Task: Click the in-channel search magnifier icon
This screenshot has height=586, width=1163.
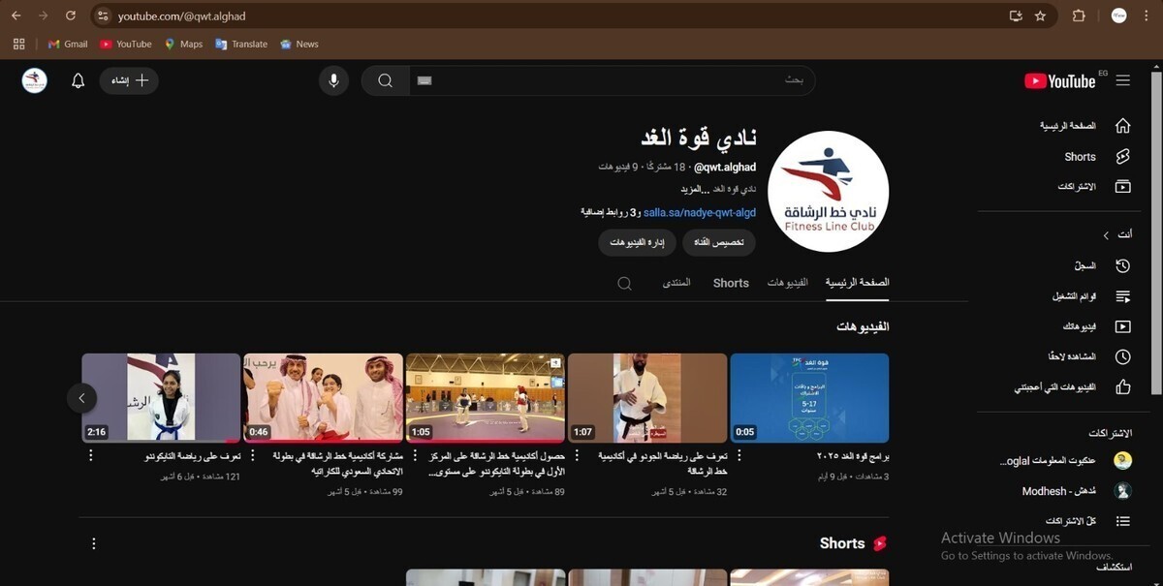Action: pyautogui.click(x=624, y=283)
